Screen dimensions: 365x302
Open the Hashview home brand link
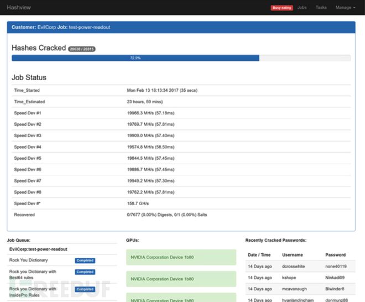coord(19,7)
